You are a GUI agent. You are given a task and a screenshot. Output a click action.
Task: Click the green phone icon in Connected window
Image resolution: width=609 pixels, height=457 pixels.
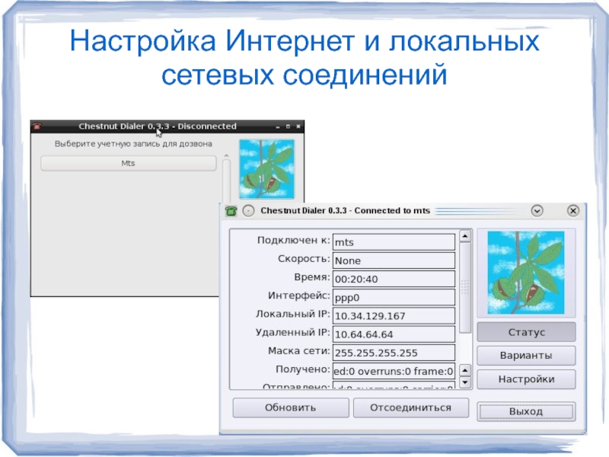tap(231, 211)
